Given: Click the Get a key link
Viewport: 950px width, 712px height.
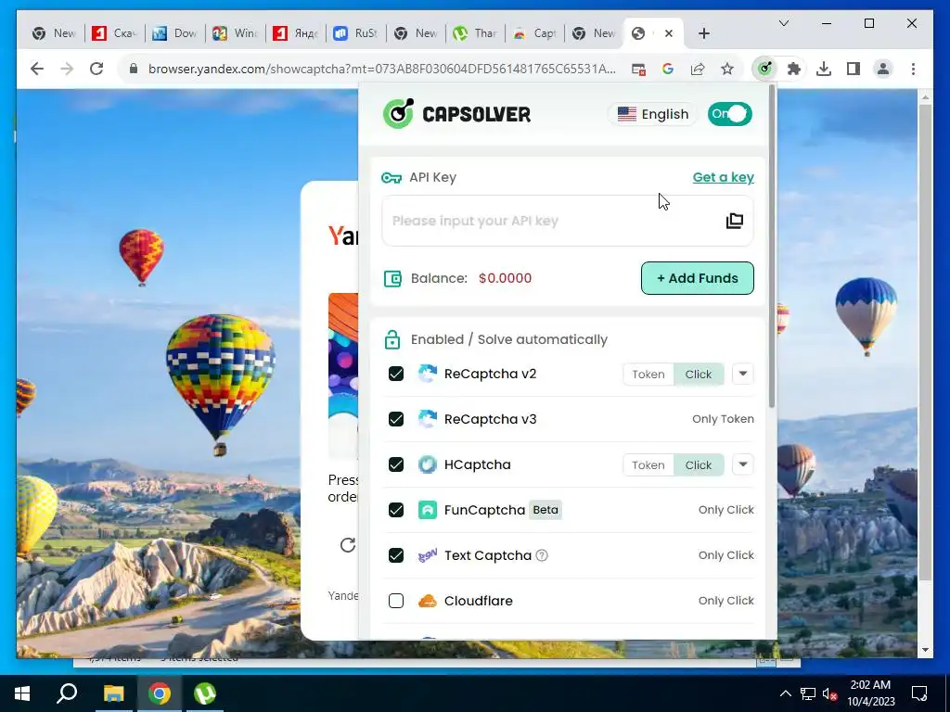Looking at the screenshot, I should [724, 177].
